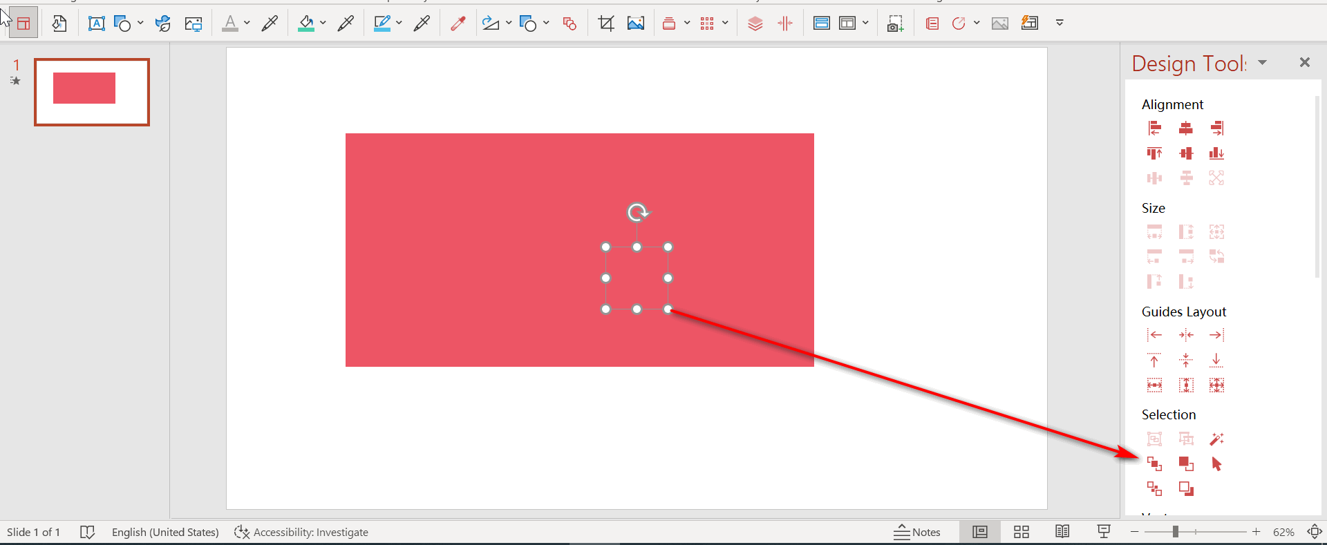Click the magic wand selection icon

1217,439
